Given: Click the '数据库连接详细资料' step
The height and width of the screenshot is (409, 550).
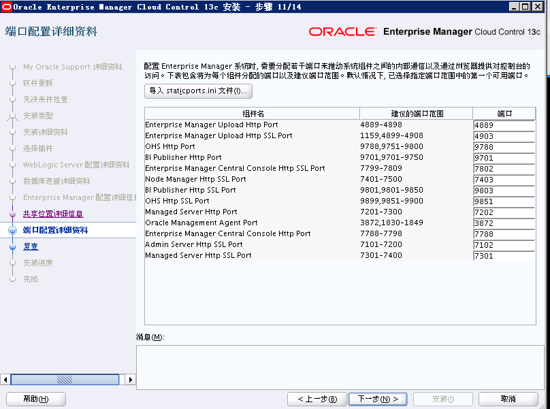Looking at the screenshot, I should [56, 181].
